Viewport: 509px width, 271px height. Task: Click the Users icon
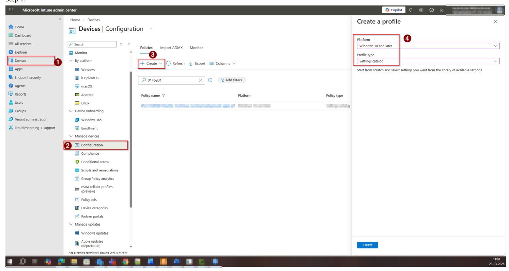(11, 102)
